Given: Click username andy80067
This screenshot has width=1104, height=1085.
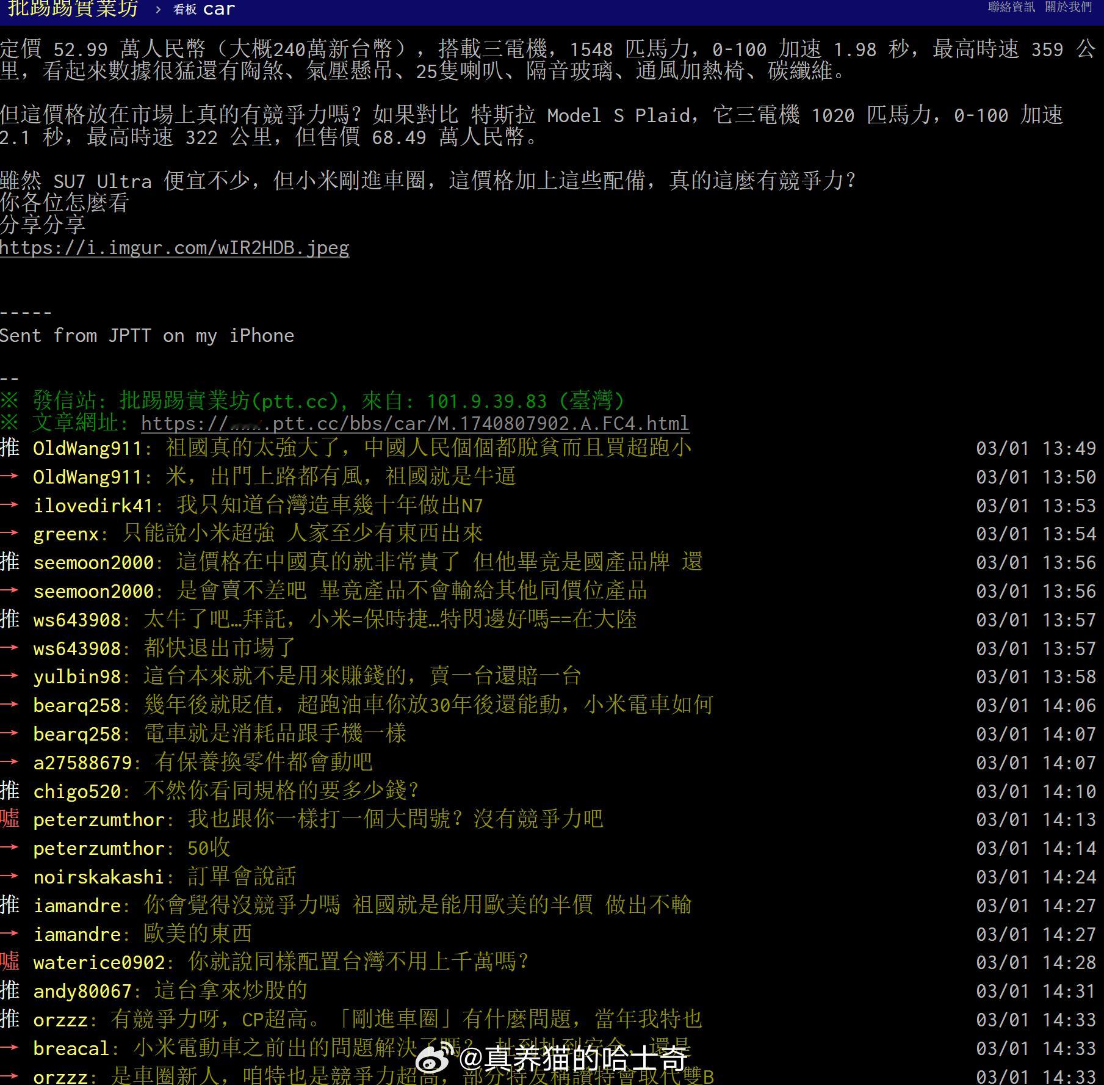Looking at the screenshot, I should pyautogui.click(x=82, y=992).
